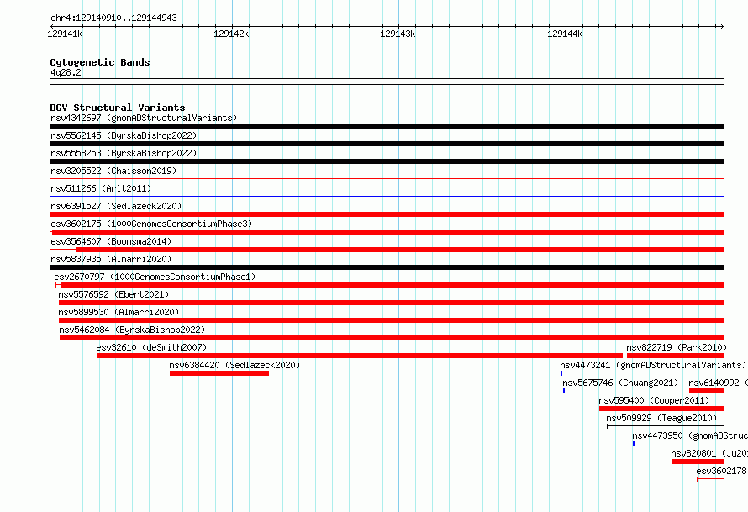748x512 pixels.
Task: Click the 129144k ruler label
Action: (x=565, y=34)
